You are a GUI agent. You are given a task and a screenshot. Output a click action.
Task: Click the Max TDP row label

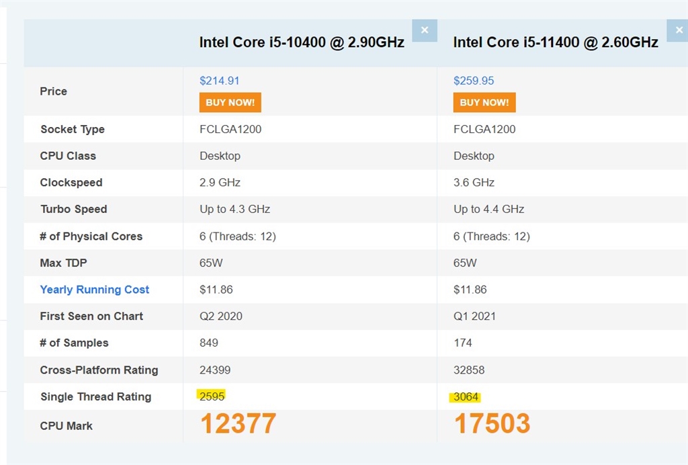click(63, 263)
